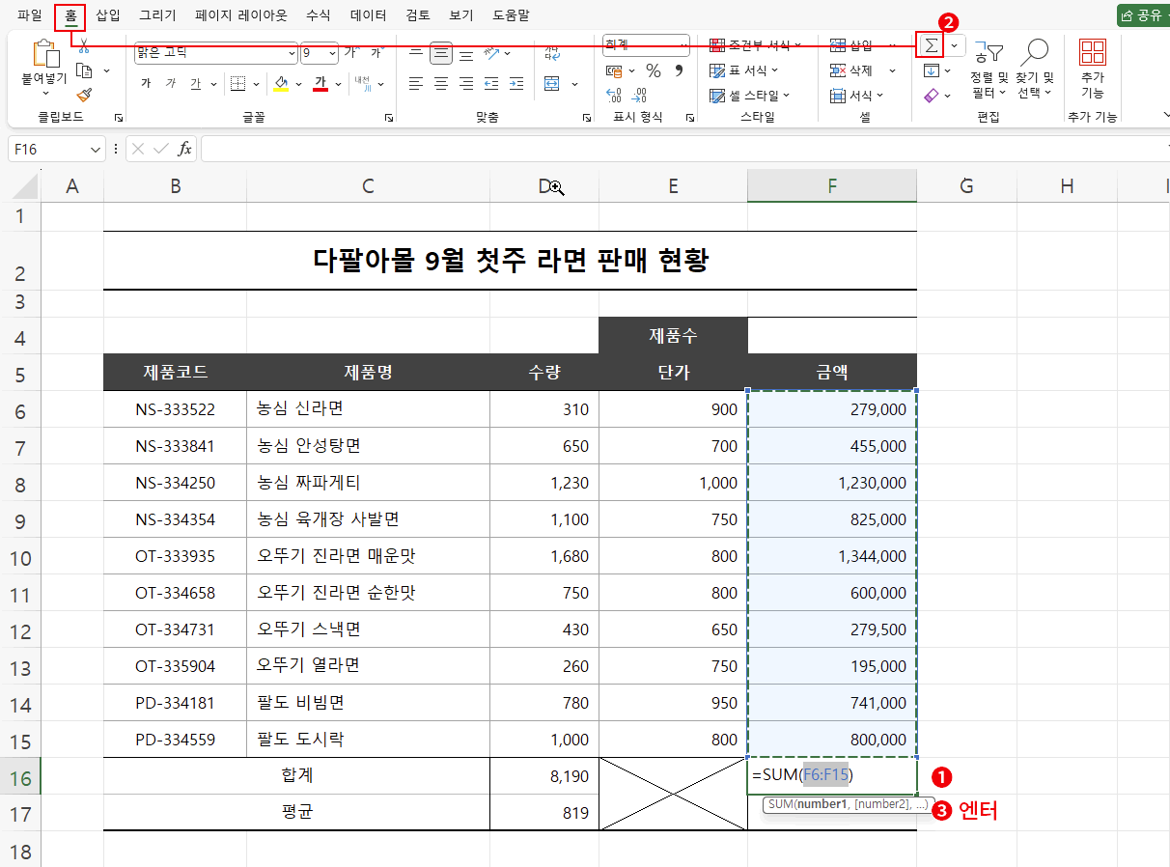The width and height of the screenshot is (1170, 867).
Task: Switch to the 페이지 레이아웃 tab
Action: 240,15
